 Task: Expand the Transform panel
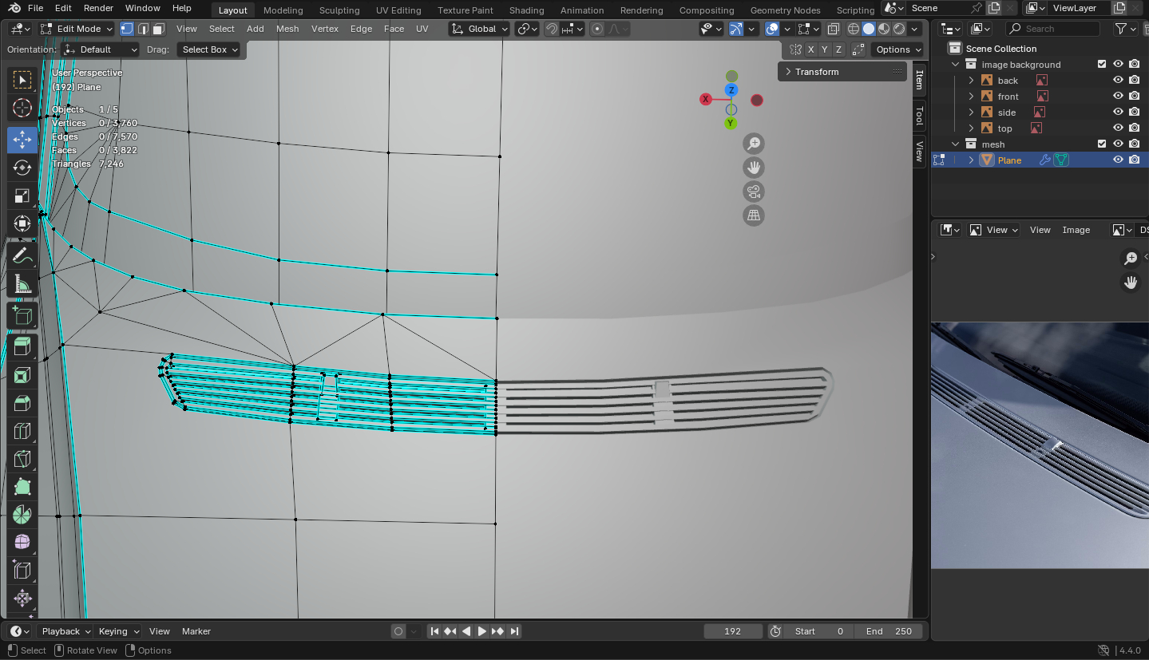842,72
